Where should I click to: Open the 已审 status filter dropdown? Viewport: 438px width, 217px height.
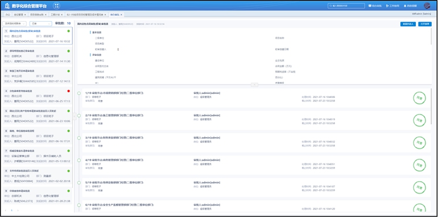40,24
